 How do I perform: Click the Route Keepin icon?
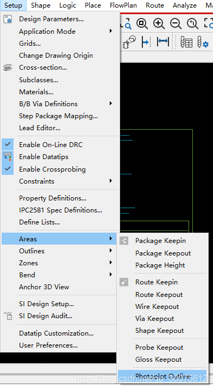[x=124, y=282]
